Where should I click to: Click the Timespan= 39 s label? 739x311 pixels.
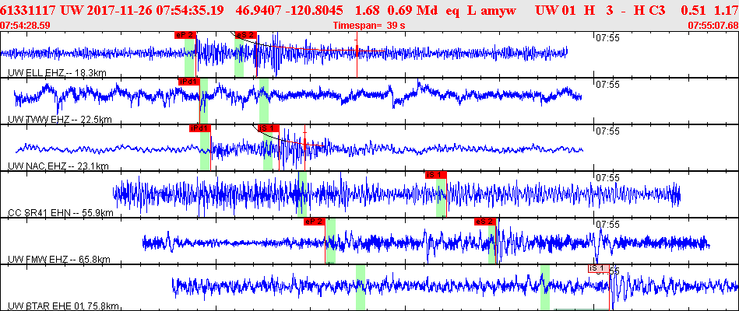click(x=369, y=25)
